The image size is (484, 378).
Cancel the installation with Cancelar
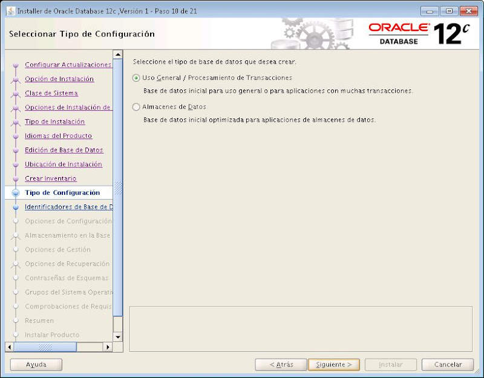coord(448,365)
